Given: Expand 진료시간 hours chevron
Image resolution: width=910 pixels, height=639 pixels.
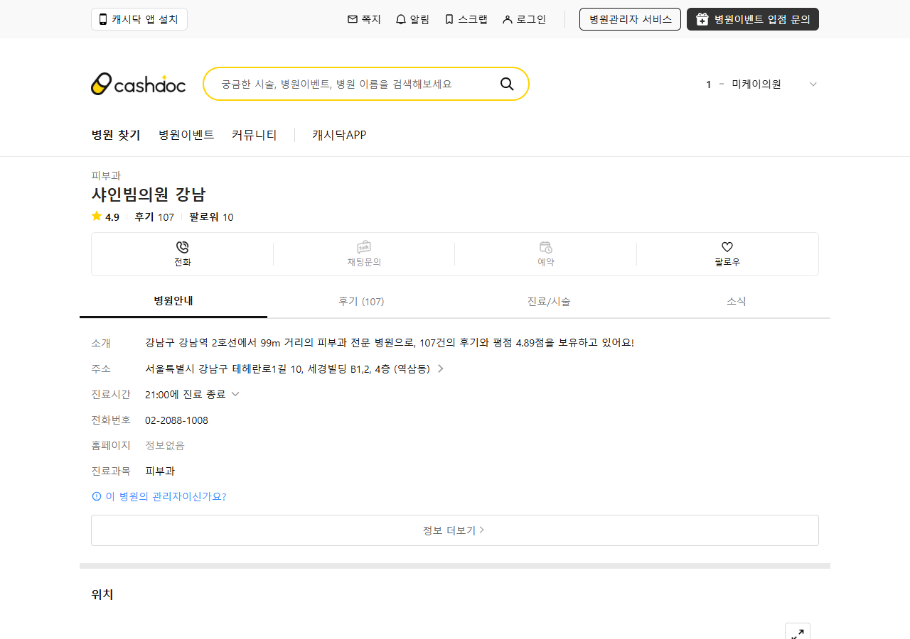Looking at the screenshot, I should point(235,394).
